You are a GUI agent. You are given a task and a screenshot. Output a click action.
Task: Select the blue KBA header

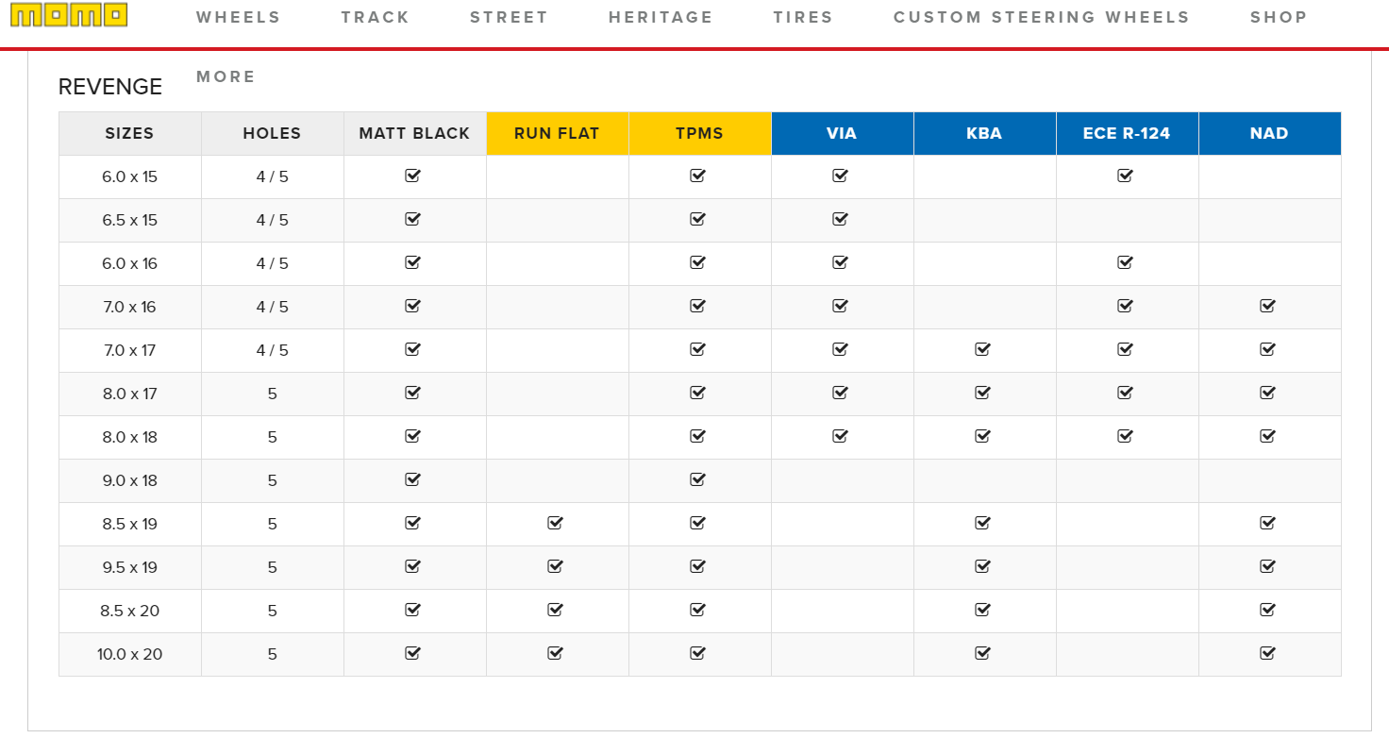tap(985, 133)
